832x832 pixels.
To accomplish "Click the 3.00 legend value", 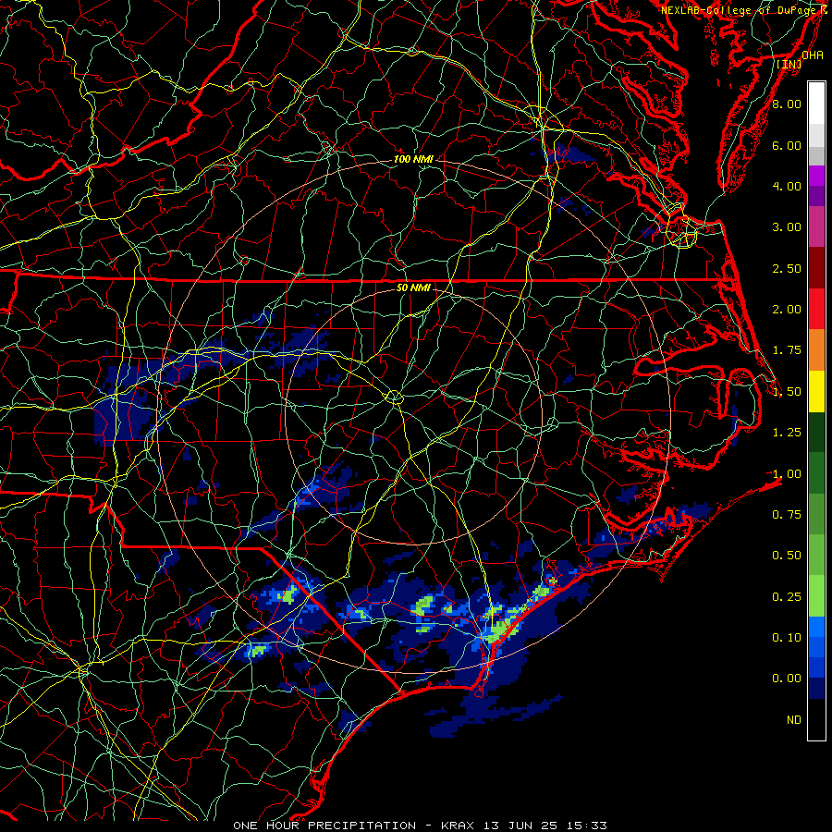I will 787,227.
